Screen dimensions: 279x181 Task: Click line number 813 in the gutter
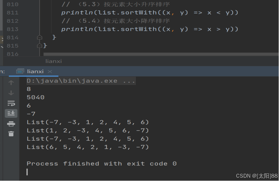12,29
